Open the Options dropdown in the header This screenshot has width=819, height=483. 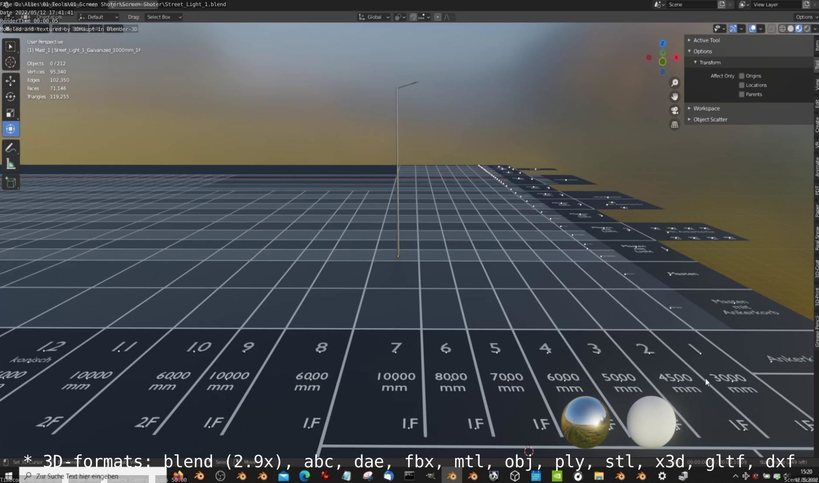point(806,17)
